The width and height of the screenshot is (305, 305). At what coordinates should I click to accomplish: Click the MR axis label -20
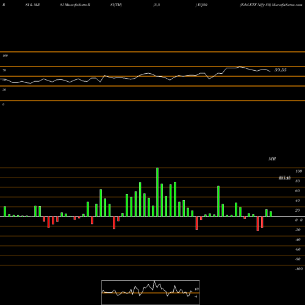[x=298, y=230]
